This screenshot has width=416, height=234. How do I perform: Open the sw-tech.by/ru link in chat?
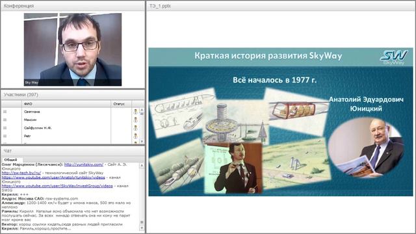(21, 173)
